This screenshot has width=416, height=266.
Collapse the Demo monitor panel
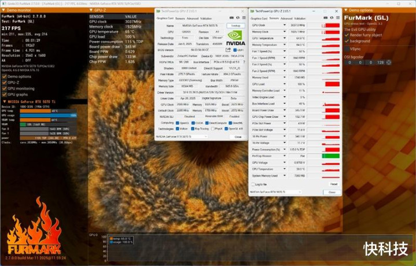[3, 10]
